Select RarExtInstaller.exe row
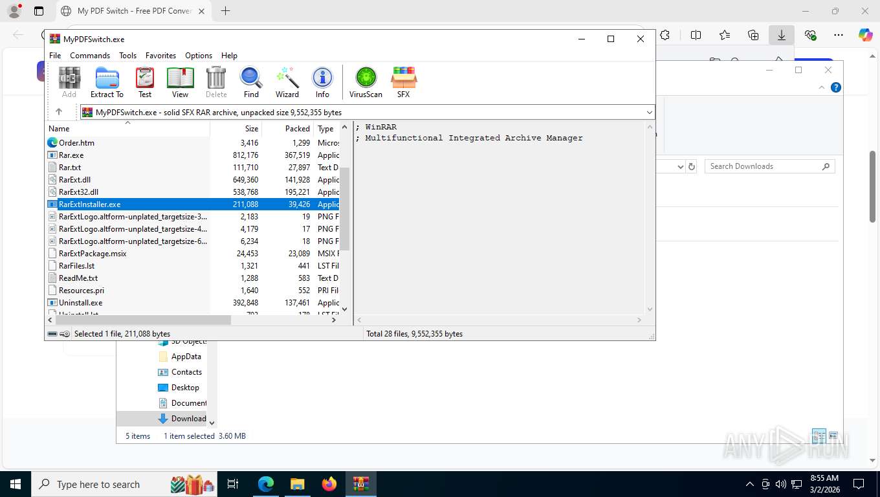This screenshot has width=880, height=497. coord(193,204)
